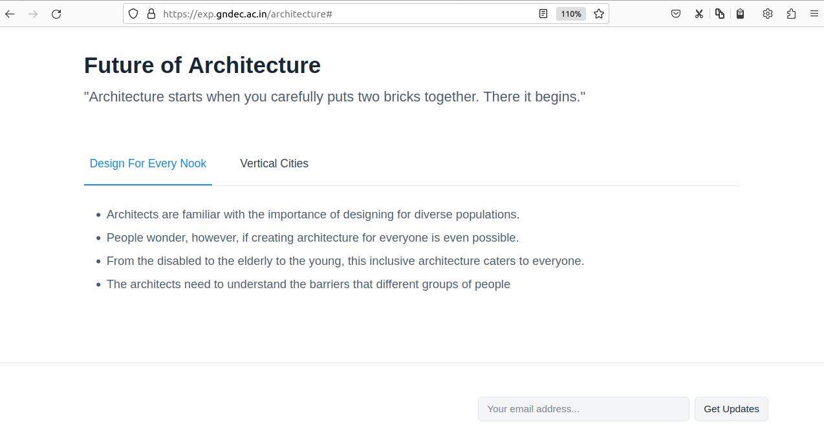Select the Design For Every Nook tab
Screen dimensions: 824x429
pyautogui.click(x=148, y=163)
